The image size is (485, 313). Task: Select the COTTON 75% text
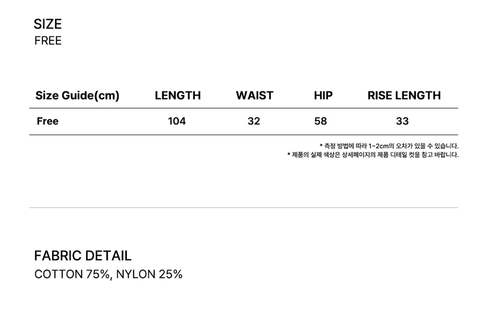(73, 274)
